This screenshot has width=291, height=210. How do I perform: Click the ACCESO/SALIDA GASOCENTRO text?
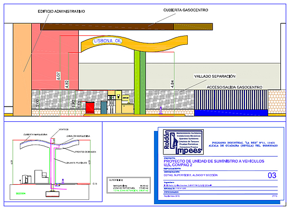click(234, 87)
